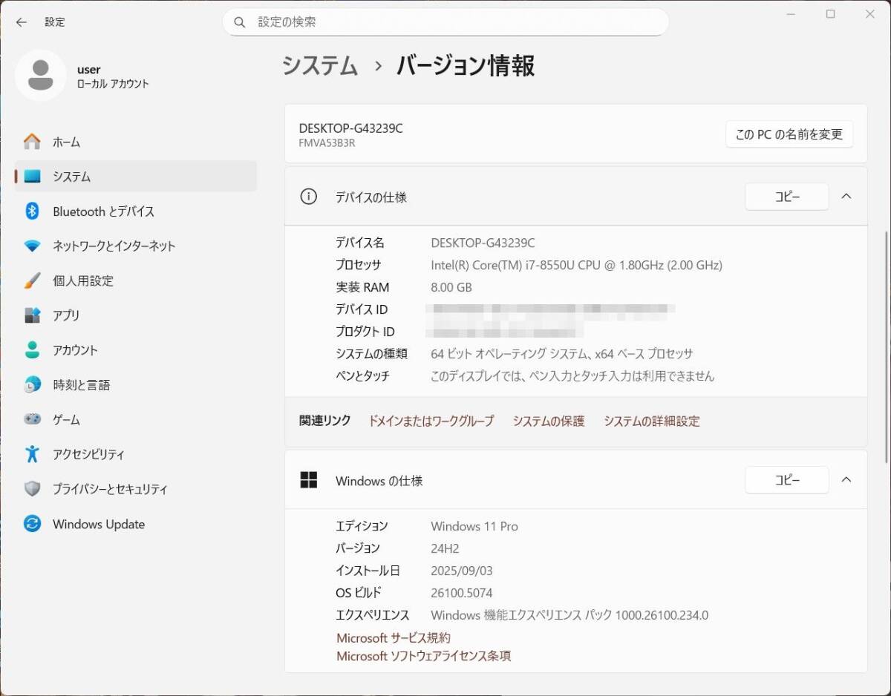Viewport: 891px width, 696px height.
Task: Click install date 2025/09/03
Action: coord(462,571)
